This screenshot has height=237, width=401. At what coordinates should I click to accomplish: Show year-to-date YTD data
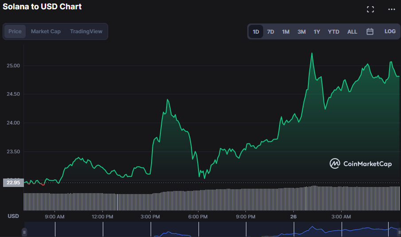[333, 32]
